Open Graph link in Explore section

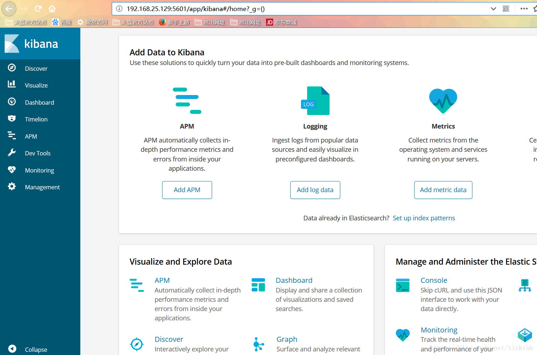tap(287, 339)
